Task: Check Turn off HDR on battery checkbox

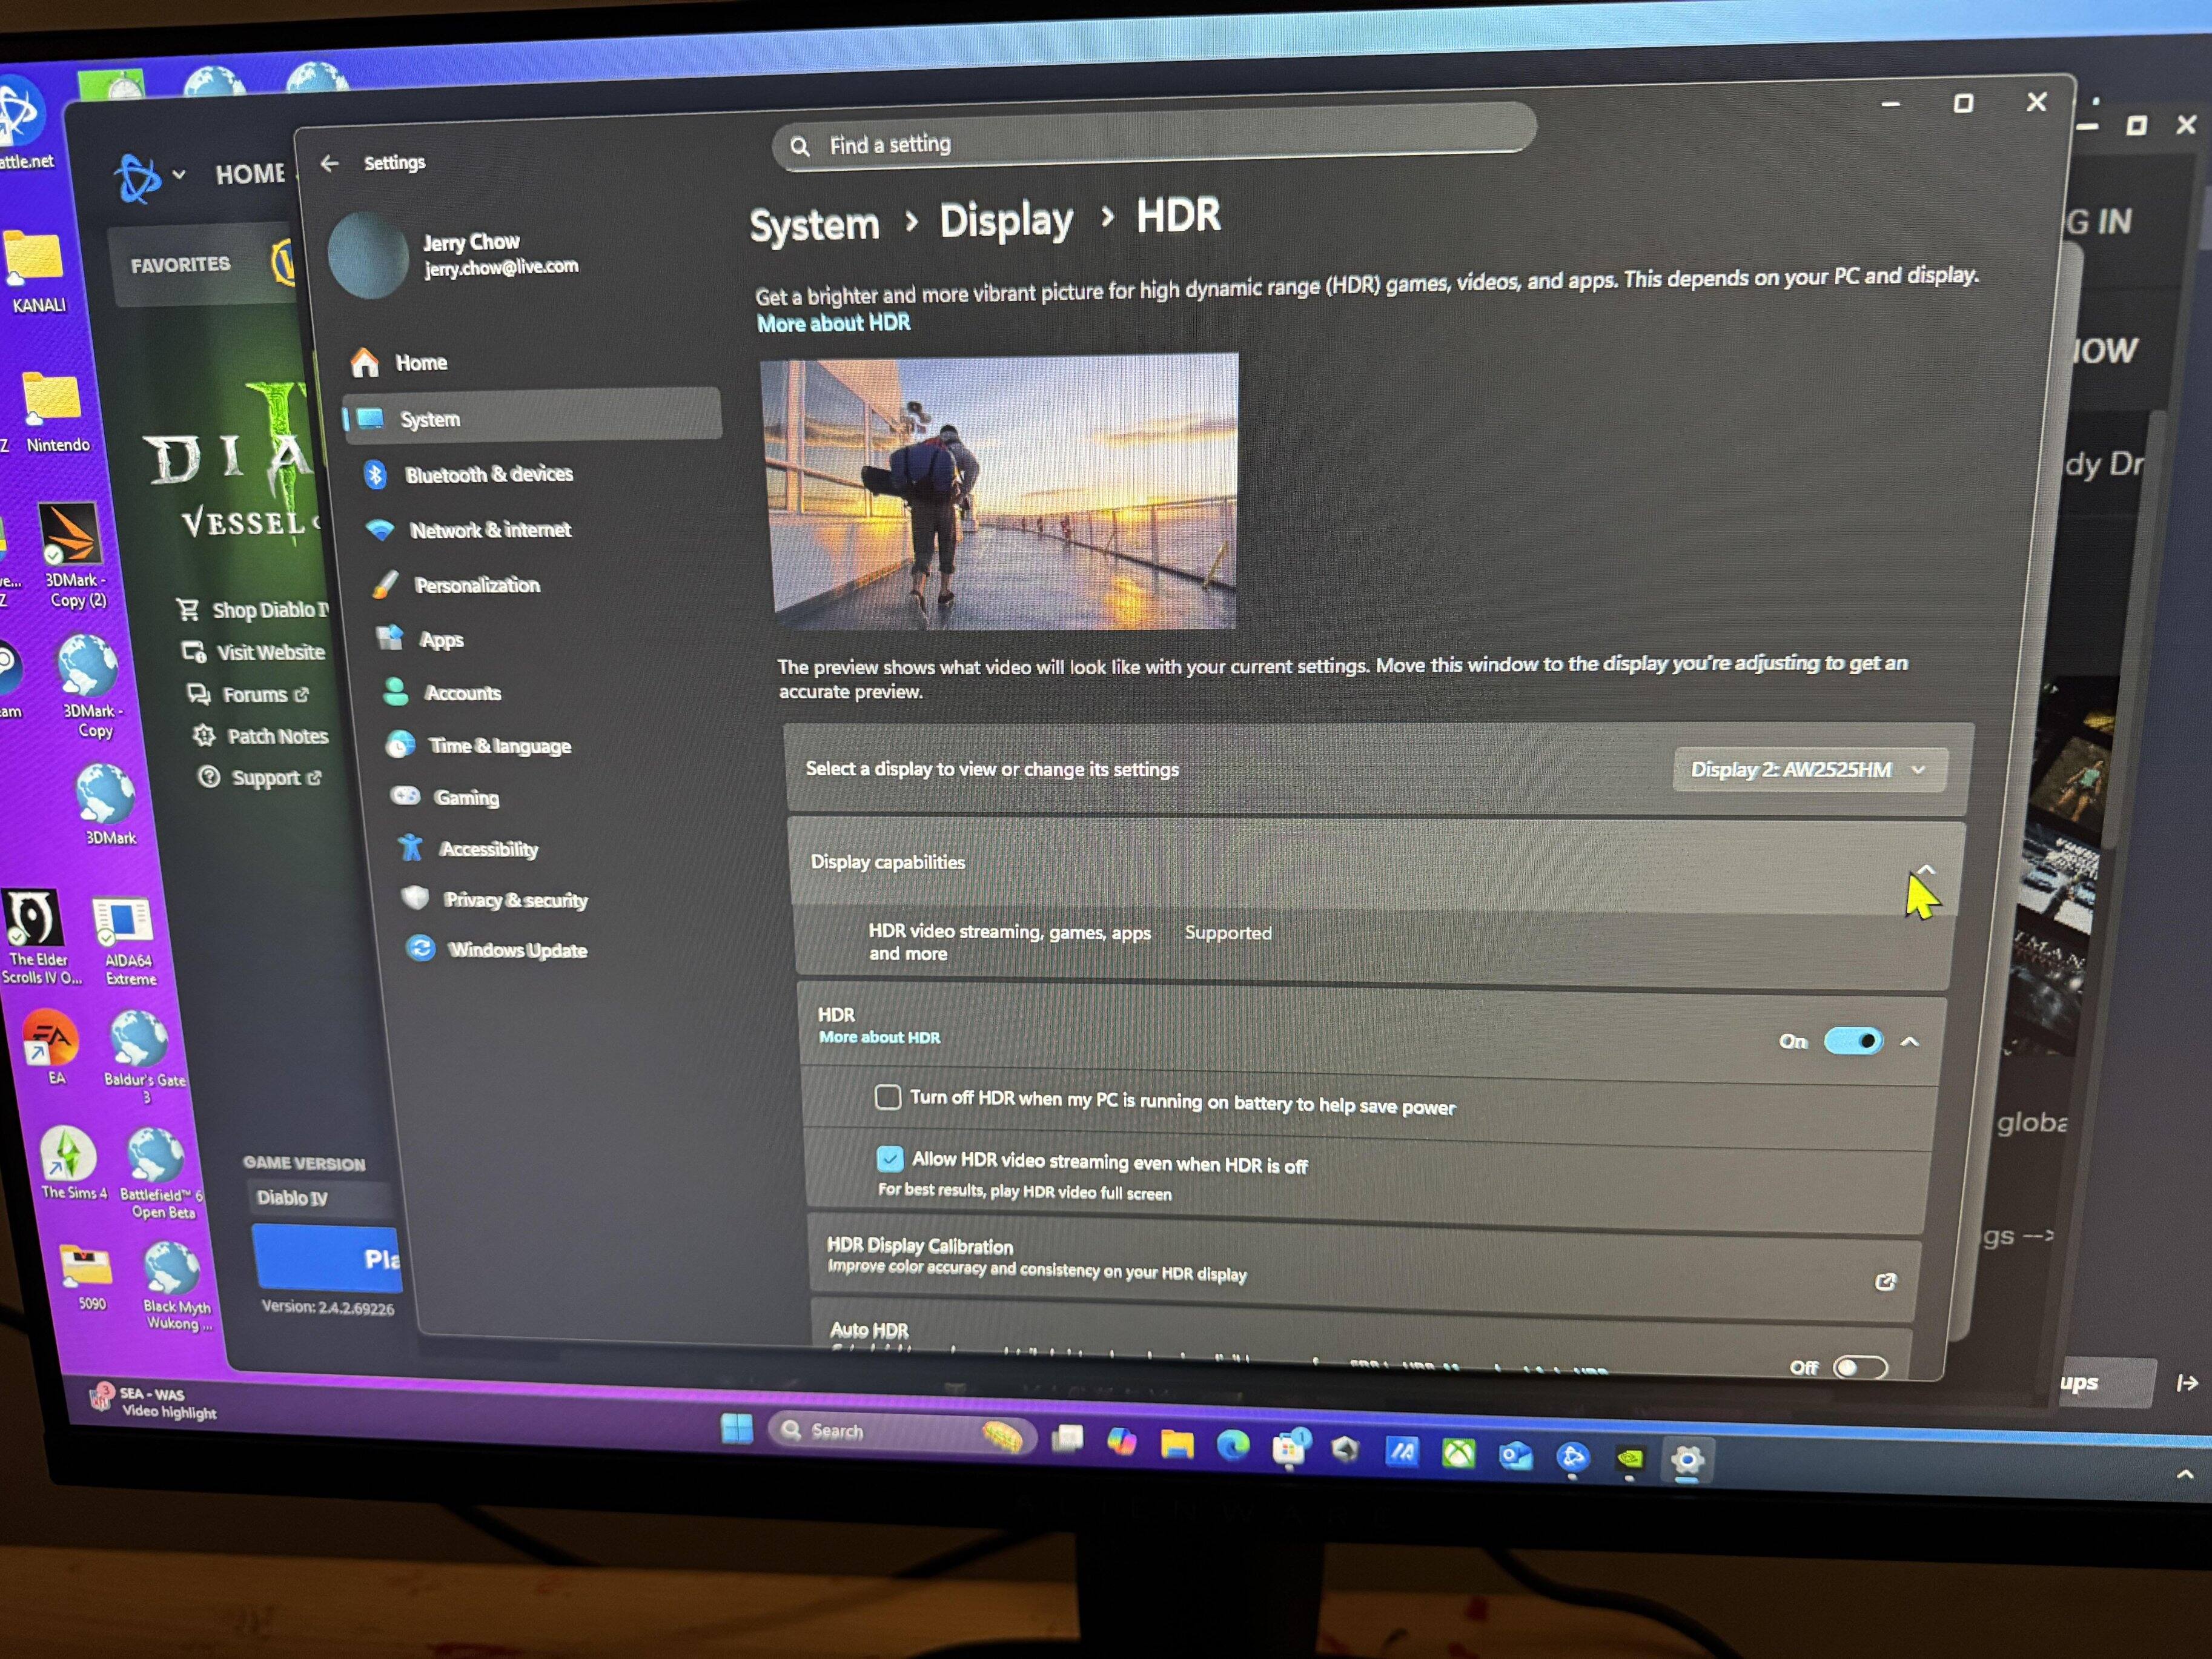Action: (887, 1097)
